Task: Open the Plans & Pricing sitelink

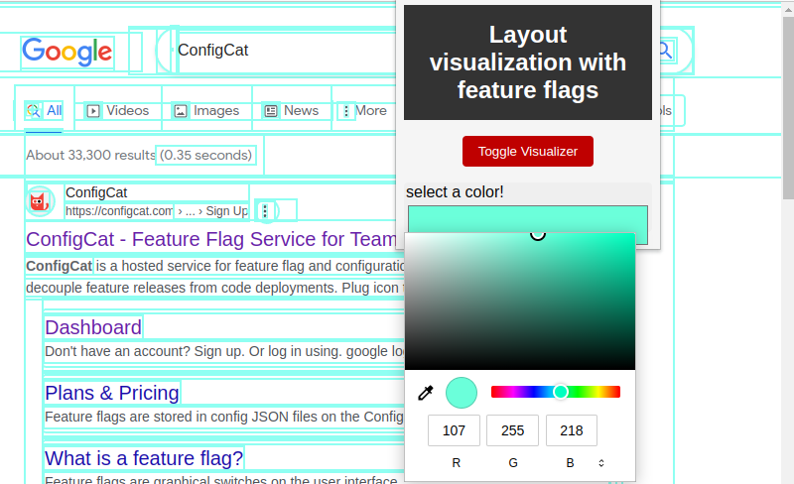Action: click(112, 393)
